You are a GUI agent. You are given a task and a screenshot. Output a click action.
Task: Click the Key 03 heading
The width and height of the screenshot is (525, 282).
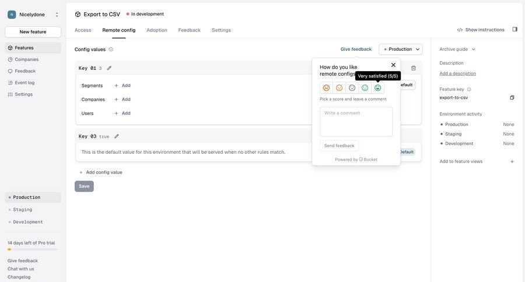[87, 136]
